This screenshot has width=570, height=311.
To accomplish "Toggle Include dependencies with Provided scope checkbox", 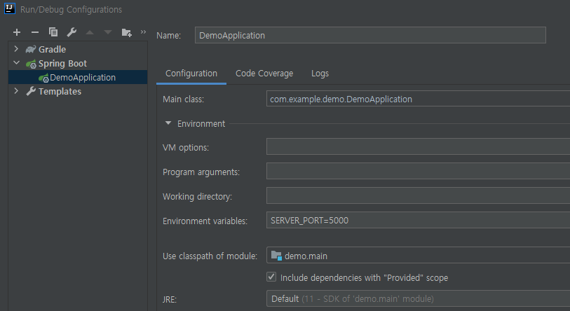I will 272,277.
